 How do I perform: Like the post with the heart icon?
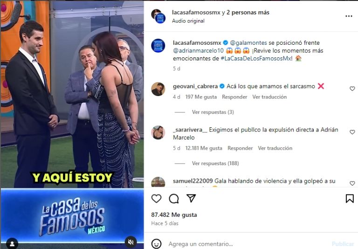[x=157, y=199]
